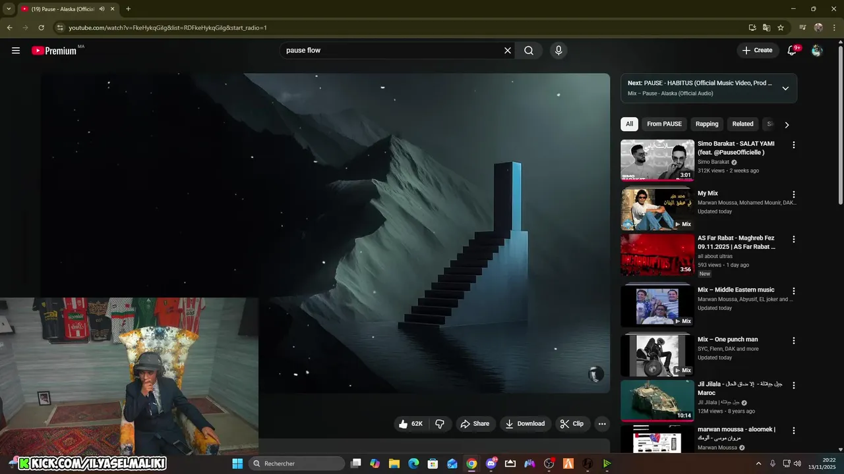Select the From PAUSE filter chip

664,124
